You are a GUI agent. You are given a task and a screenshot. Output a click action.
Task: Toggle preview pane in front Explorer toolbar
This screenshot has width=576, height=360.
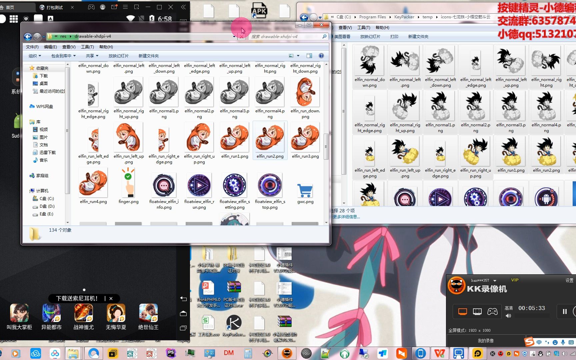tap(309, 56)
